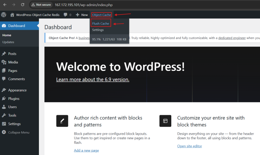Open the Pages menu
This screenshot has height=155, width=260.
13,71
